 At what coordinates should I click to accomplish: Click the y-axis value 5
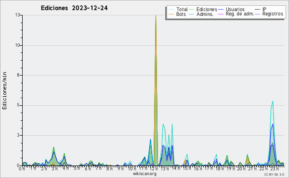click(18, 105)
